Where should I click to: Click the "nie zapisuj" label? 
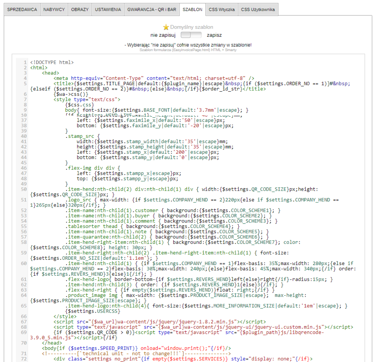[163, 35]
